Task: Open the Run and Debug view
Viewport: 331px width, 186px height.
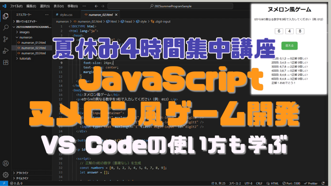Action: pyautogui.click(x=6, y=51)
